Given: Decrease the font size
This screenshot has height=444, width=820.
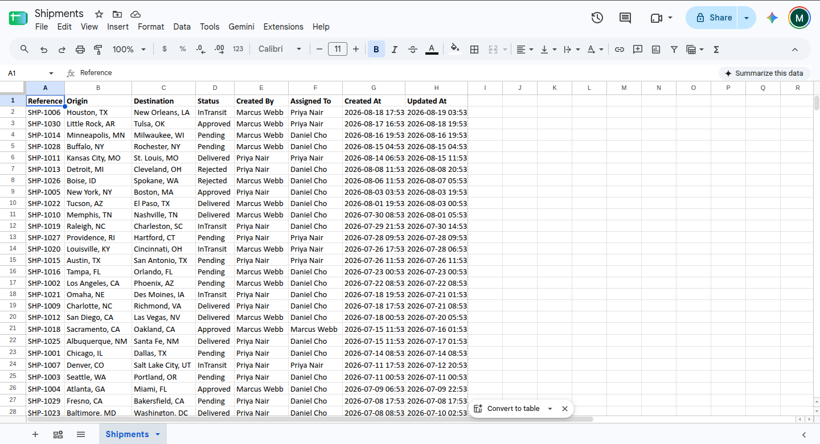Looking at the screenshot, I should (319, 50).
